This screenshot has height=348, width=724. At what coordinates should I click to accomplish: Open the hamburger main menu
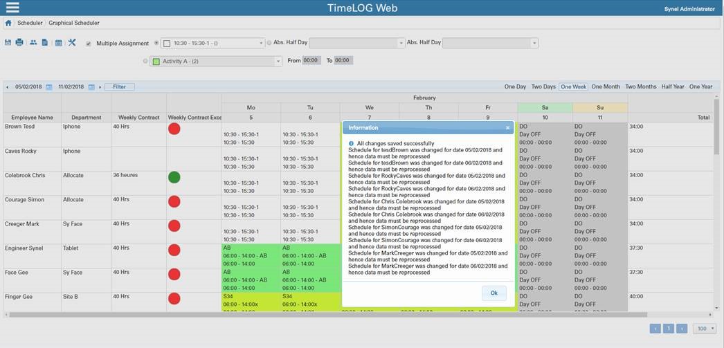12,8
